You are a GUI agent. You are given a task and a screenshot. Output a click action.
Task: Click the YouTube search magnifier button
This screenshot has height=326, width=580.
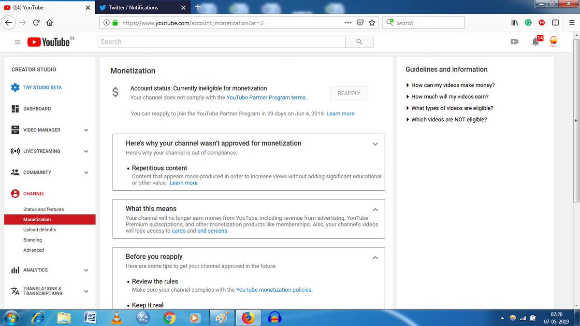[x=359, y=42]
